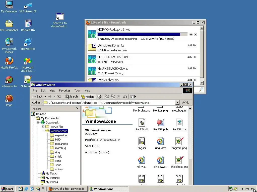Launch Internet Explorer from Quick Launch
The width and height of the screenshot is (257, 192).
pyautogui.click(x=26, y=189)
